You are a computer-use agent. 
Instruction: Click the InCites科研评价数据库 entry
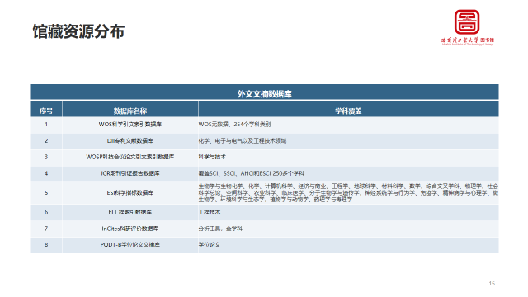[x=130, y=229]
